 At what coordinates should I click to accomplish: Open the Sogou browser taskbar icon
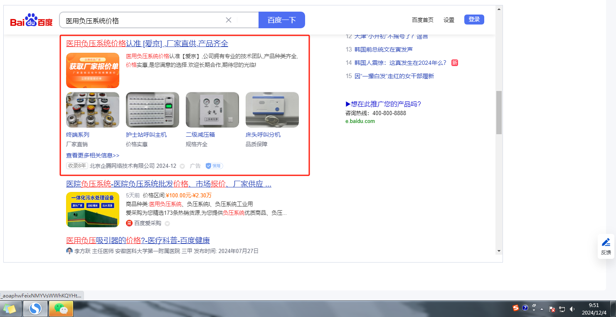35,309
